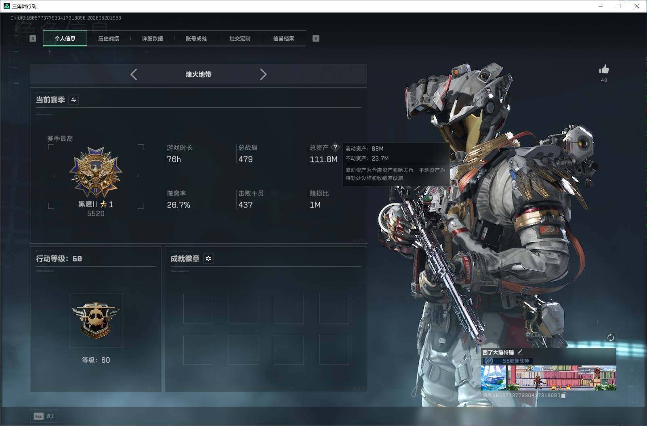647x426 pixels.
Task: Select the 个人信息 tab
Action: click(x=65, y=38)
